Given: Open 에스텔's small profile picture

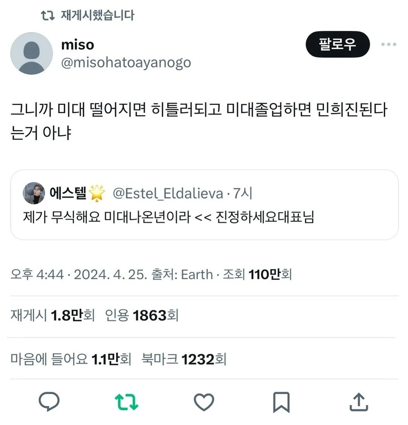Looking at the screenshot, I should [x=34, y=193].
